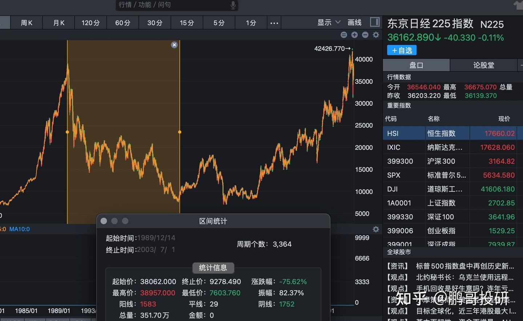
Task: Open the 显示 display dropdown
Action: tap(329, 23)
